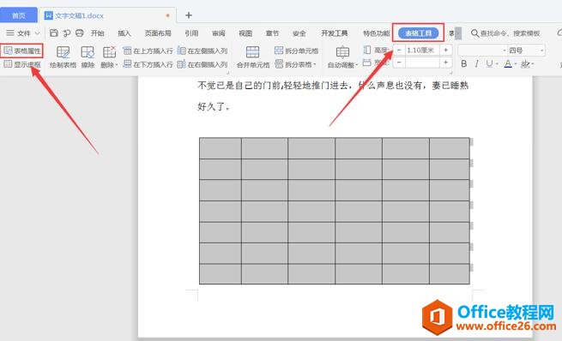This screenshot has width=562, height=341.
Task: Open the 删除 delete dropdown
Action: coord(109,57)
